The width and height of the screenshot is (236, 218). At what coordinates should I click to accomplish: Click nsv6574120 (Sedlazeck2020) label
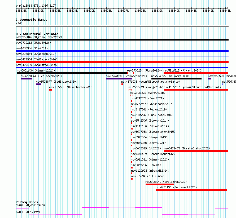(x=126, y=76)
